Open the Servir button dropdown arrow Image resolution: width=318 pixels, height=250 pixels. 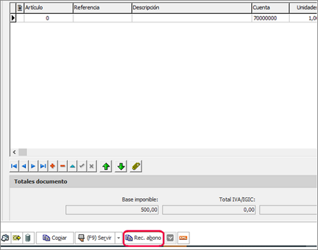(118, 238)
